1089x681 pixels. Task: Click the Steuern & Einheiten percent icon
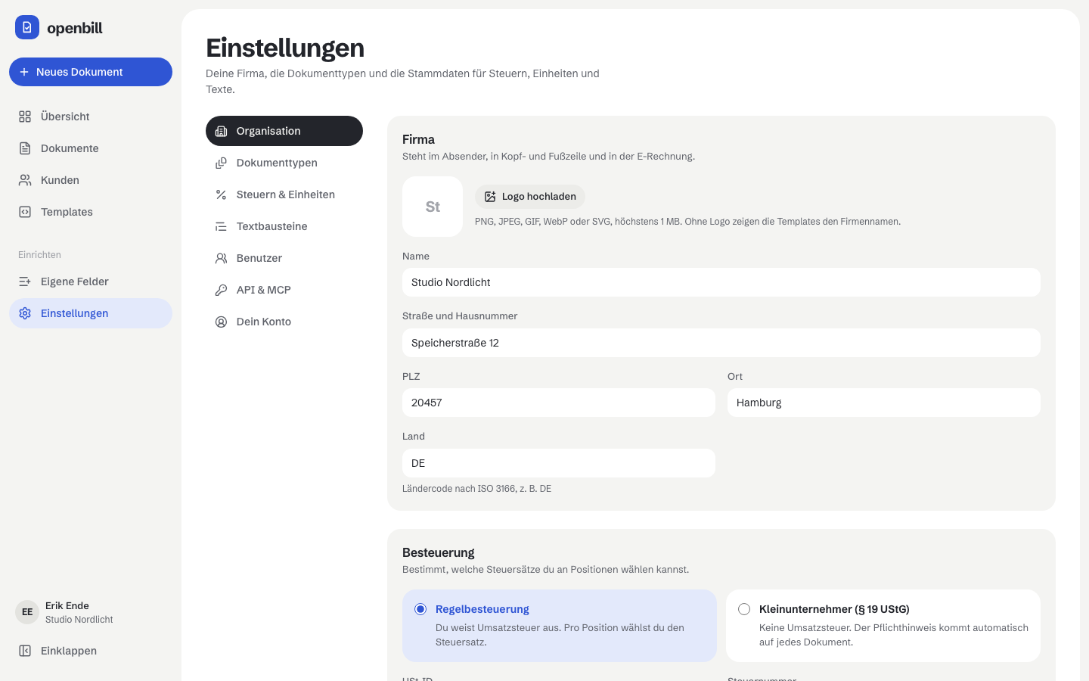point(221,194)
